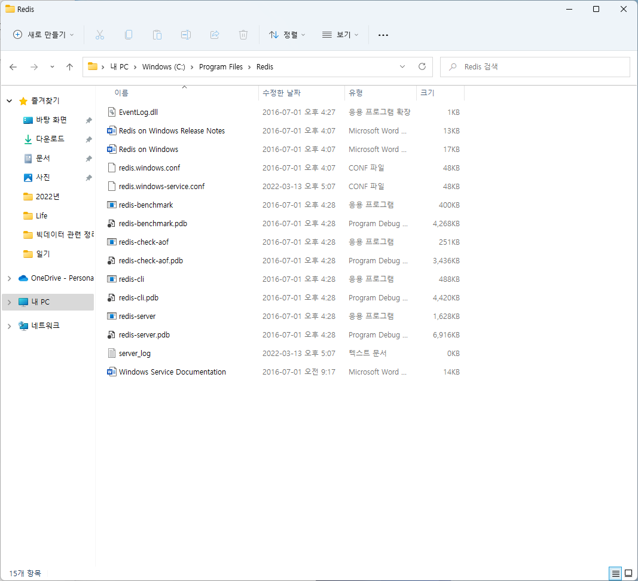638x581 pixels.
Task: Select the redis.windows.conf file icon
Action: click(111, 168)
